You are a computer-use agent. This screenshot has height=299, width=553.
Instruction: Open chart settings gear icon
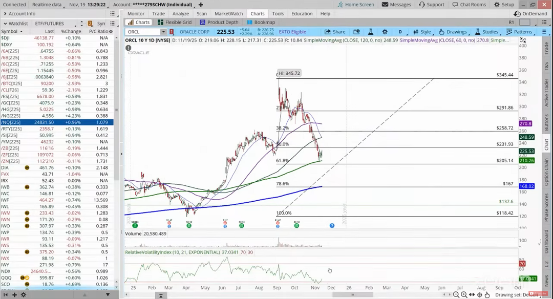(385, 32)
